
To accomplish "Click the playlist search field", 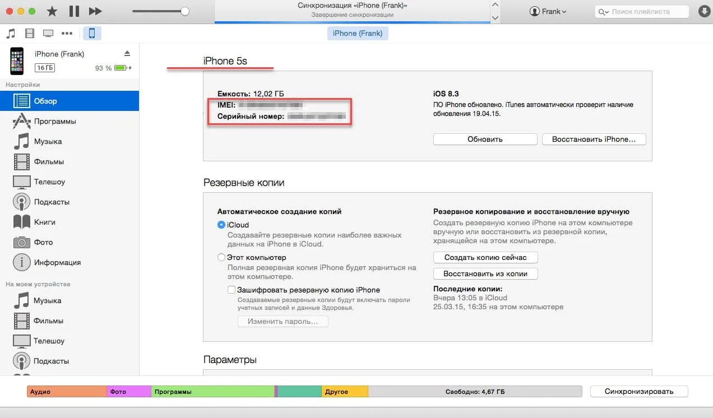I will (642, 11).
